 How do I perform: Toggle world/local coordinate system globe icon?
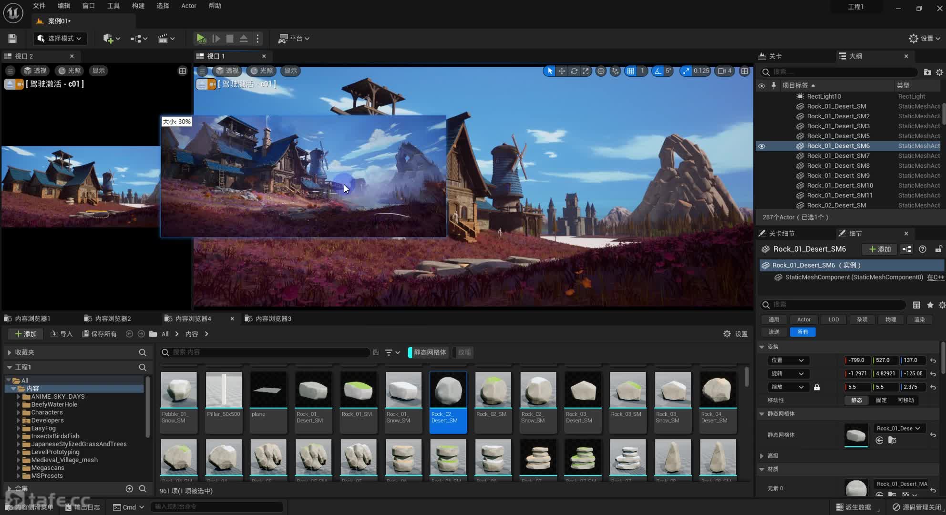[601, 71]
